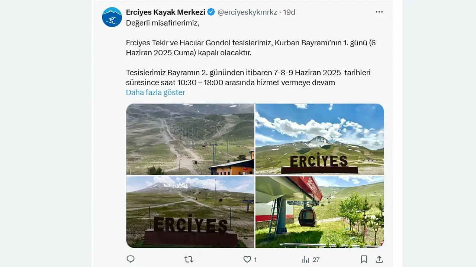Open the gondola cabin station photo
The width and height of the screenshot is (476, 267).
click(319, 212)
